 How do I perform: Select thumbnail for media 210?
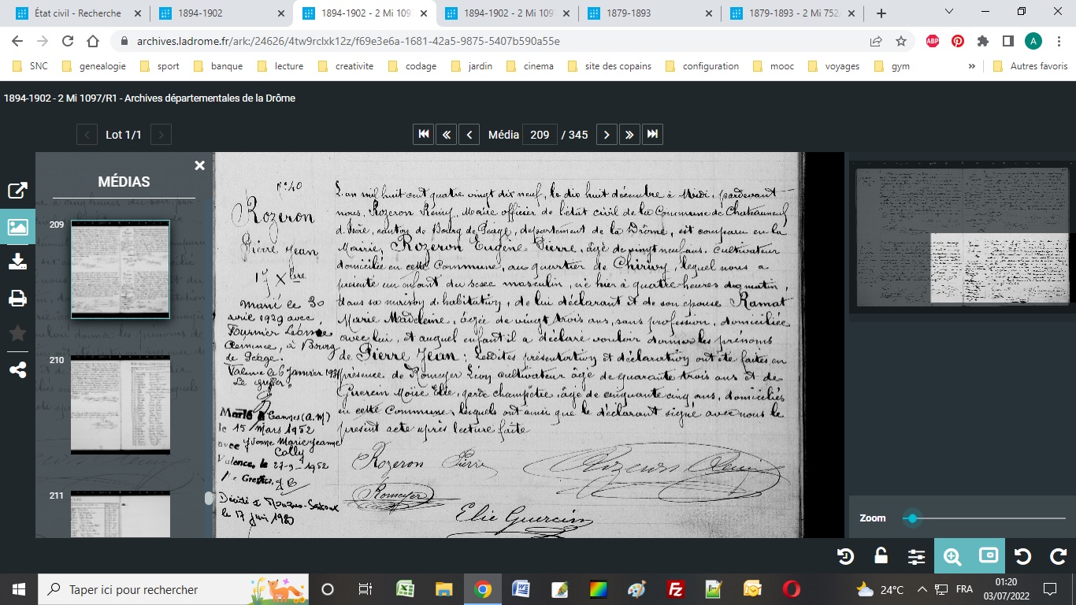[121, 405]
